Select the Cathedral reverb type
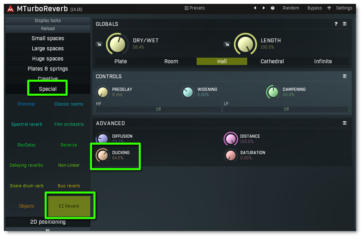The width and height of the screenshot is (364, 239). pos(272,61)
